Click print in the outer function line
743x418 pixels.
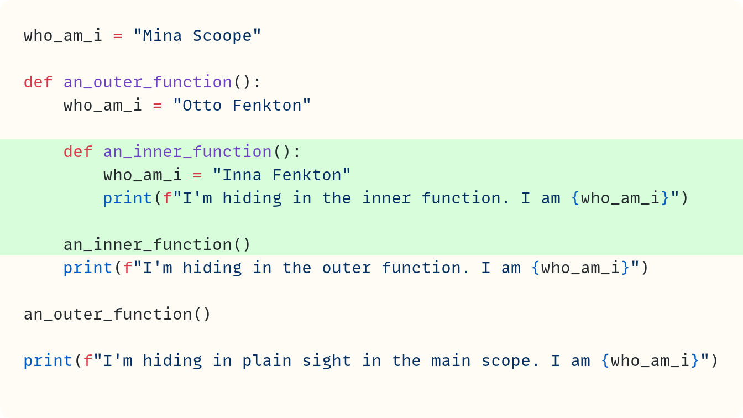[88, 268]
